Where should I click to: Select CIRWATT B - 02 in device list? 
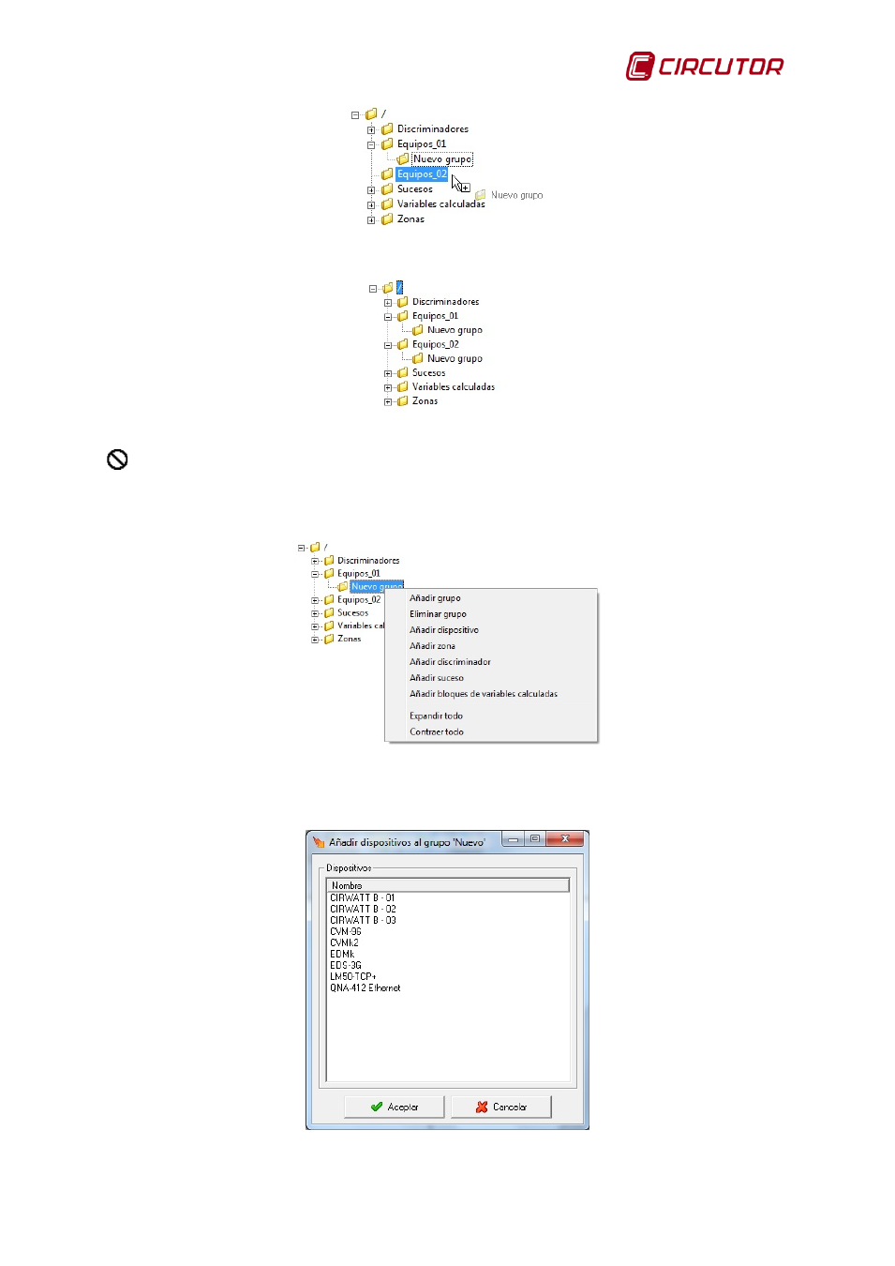coord(363,909)
